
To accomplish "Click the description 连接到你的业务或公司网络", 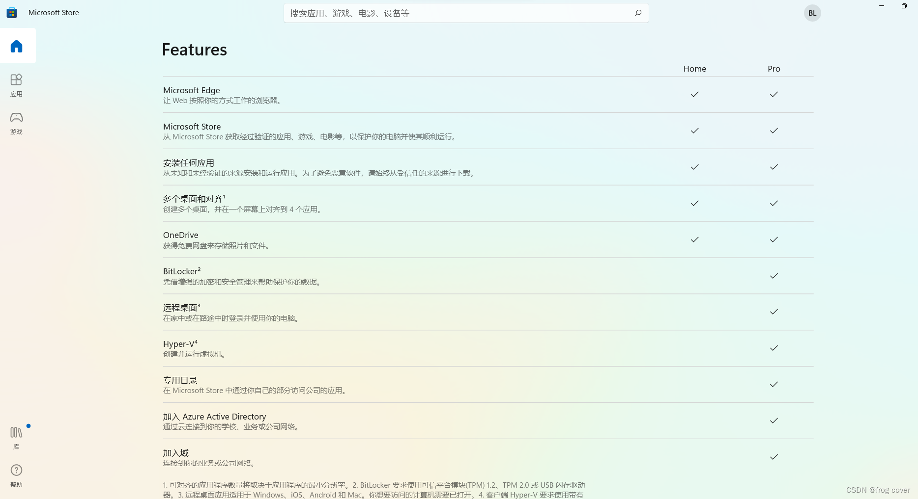I will [x=210, y=463].
